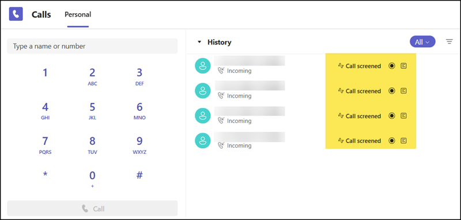The width and height of the screenshot is (461, 220).
Task: Select the first caller avatar in History
Action: coord(203,65)
